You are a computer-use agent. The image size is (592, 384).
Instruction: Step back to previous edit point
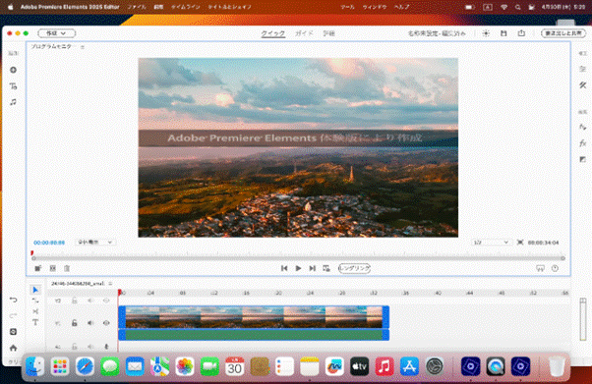tap(284, 268)
